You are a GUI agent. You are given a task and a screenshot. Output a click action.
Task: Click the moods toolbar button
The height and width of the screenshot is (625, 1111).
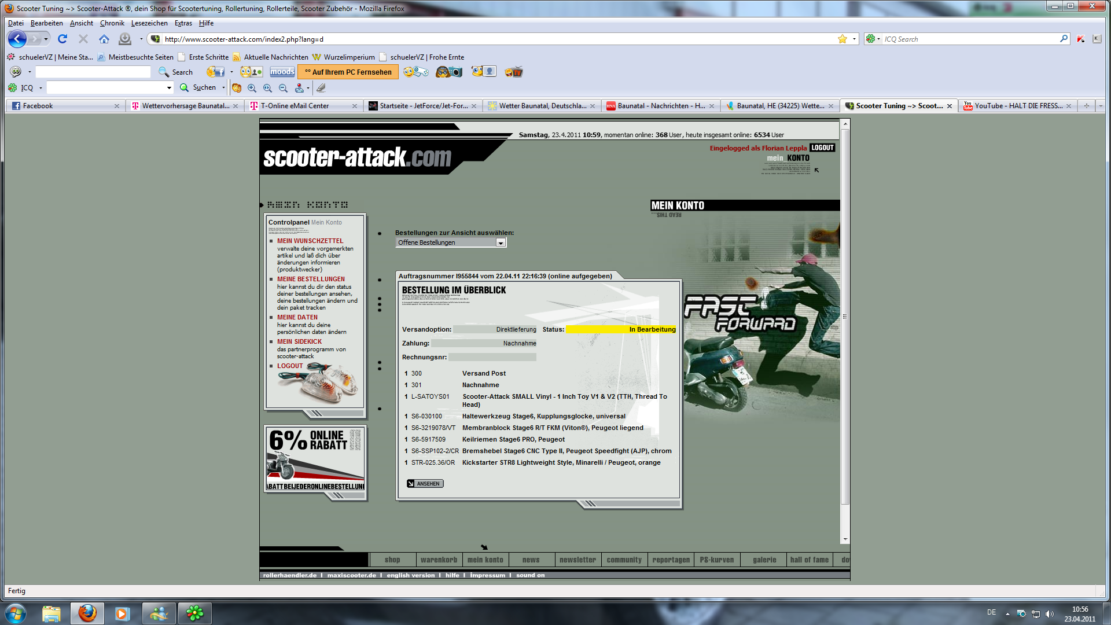(282, 72)
